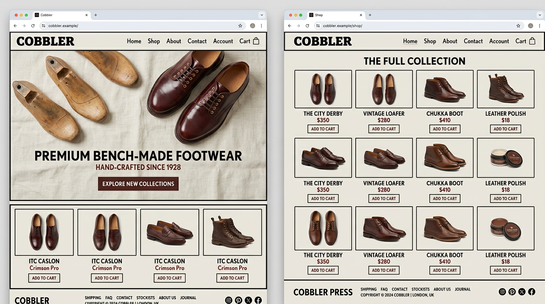Screen dimensions: 545x304
Task: Reload the Cobbler homepage tab
Action: pyautogui.click(x=33, y=26)
